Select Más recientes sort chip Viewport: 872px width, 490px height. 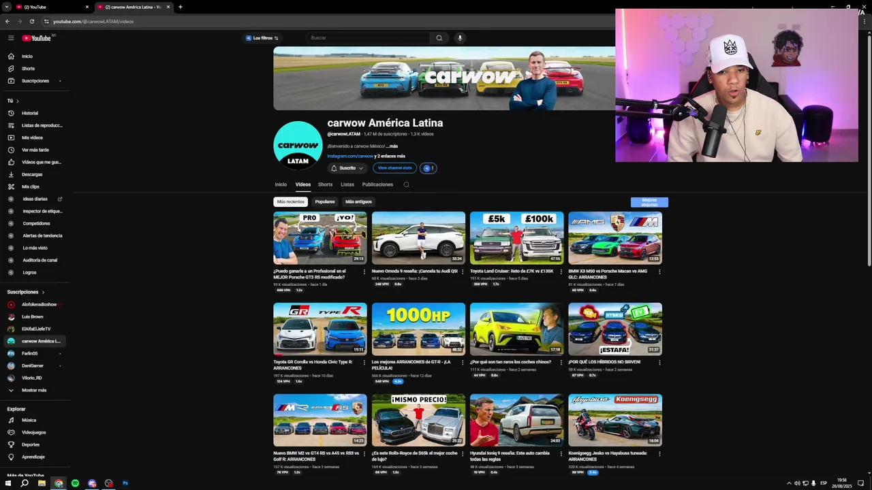[291, 201]
